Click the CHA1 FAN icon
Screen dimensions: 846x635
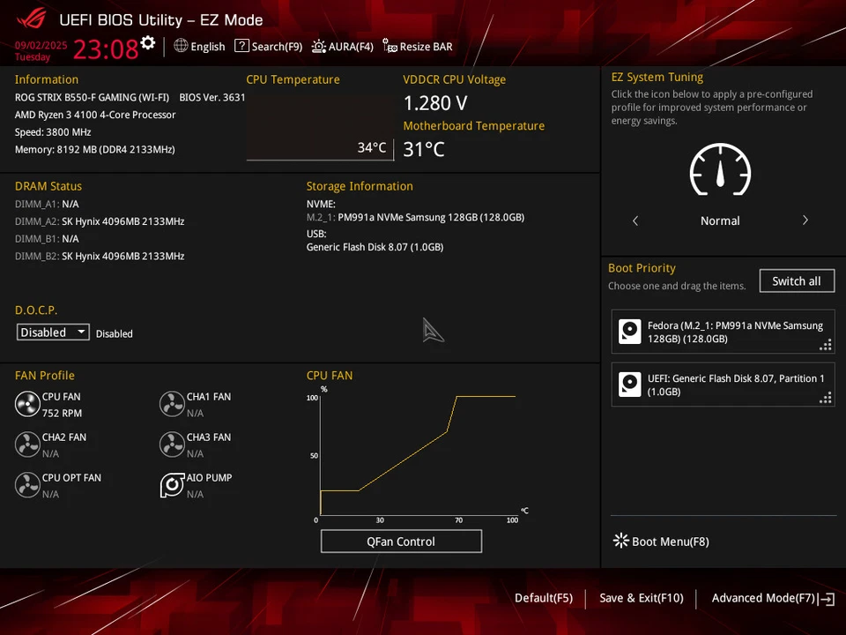172,404
